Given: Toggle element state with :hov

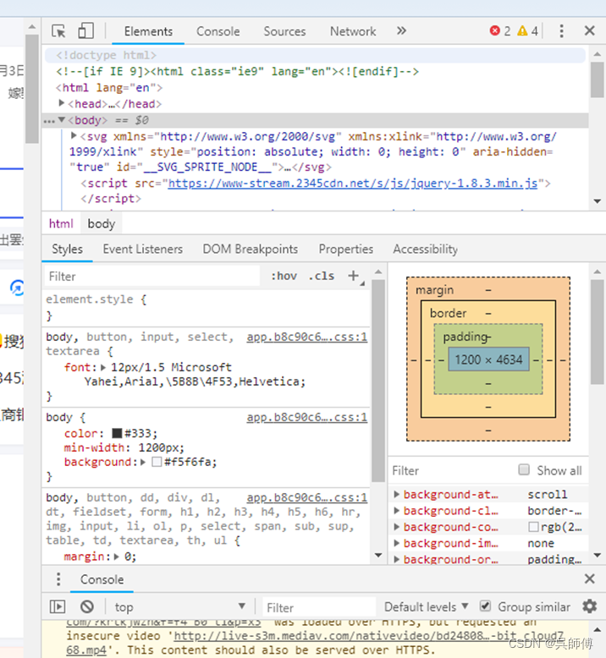Looking at the screenshot, I should [x=284, y=276].
